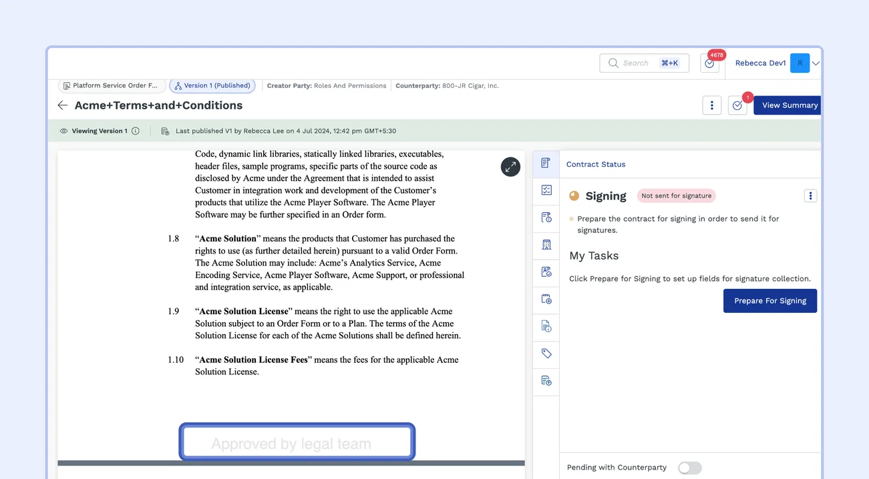The height and width of the screenshot is (479, 869).
Task: Open the Contract Status sidebar icon
Action: coord(546,163)
